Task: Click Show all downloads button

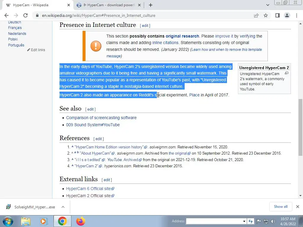Action: pyautogui.click(x=281, y=207)
